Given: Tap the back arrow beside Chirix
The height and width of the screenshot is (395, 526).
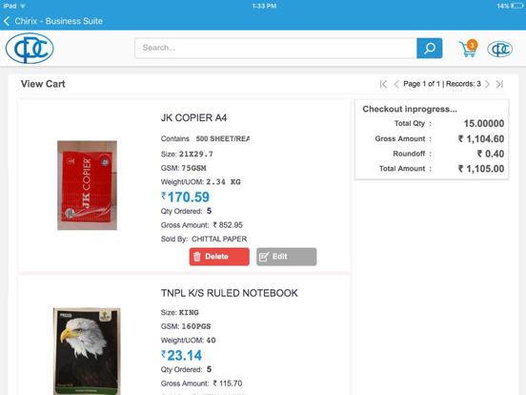Looking at the screenshot, I should coord(7,21).
